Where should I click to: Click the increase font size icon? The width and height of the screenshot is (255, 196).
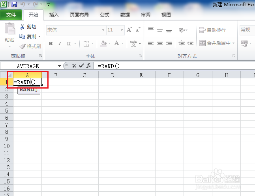click(129, 30)
